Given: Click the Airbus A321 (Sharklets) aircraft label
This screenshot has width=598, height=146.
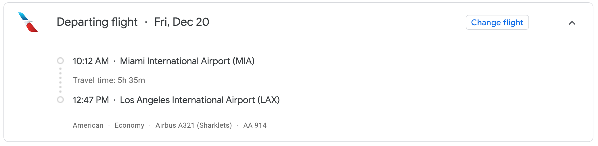Looking at the screenshot, I should (193, 125).
